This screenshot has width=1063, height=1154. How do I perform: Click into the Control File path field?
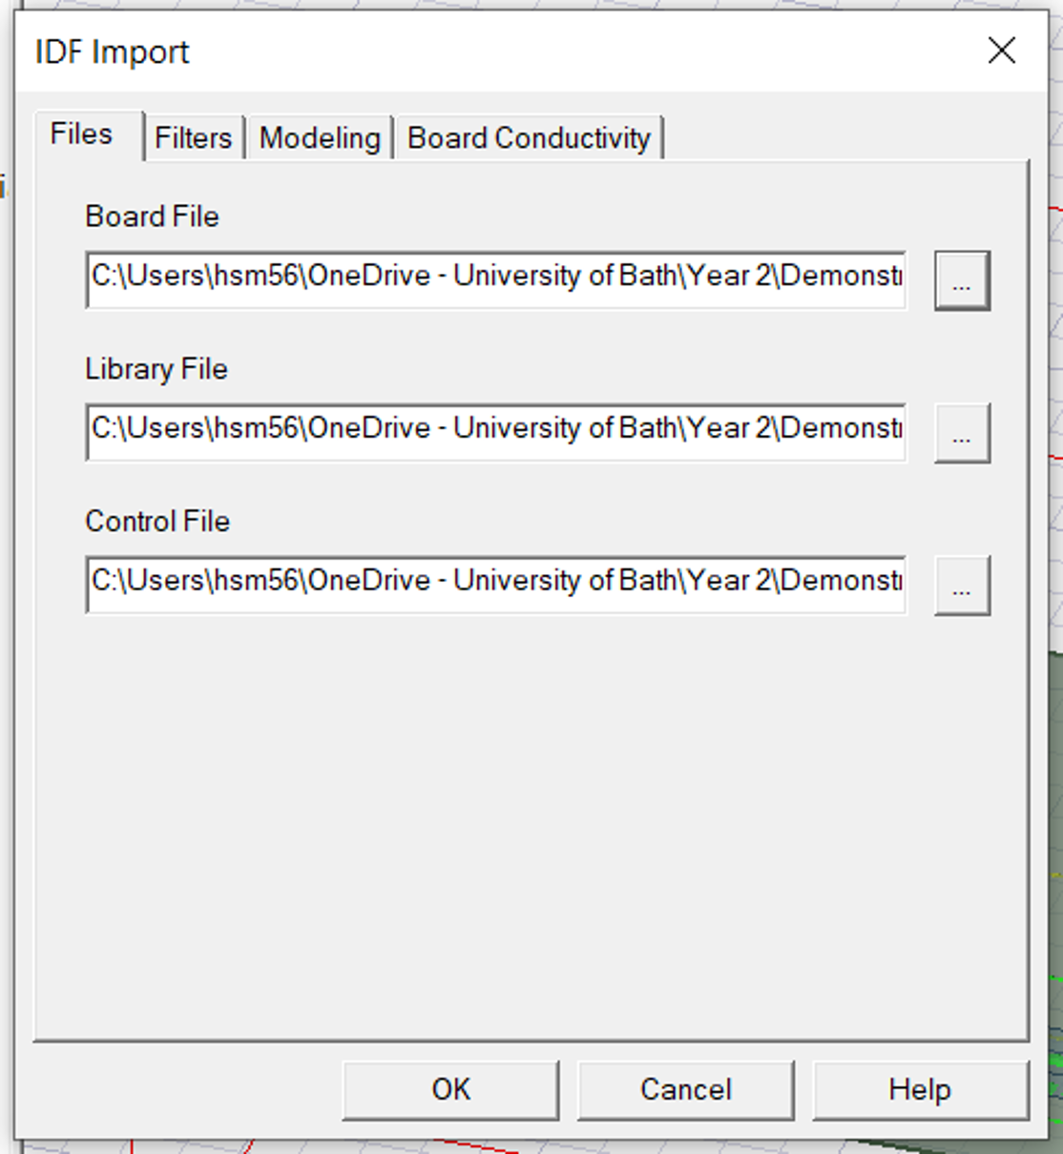tap(495, 584)
